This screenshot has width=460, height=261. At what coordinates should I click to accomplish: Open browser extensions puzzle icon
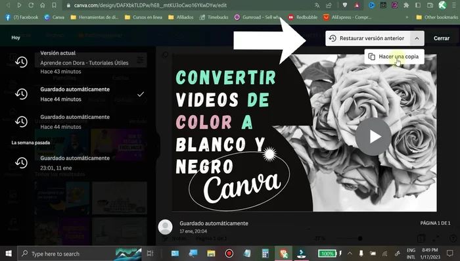[x=406, y=5]
